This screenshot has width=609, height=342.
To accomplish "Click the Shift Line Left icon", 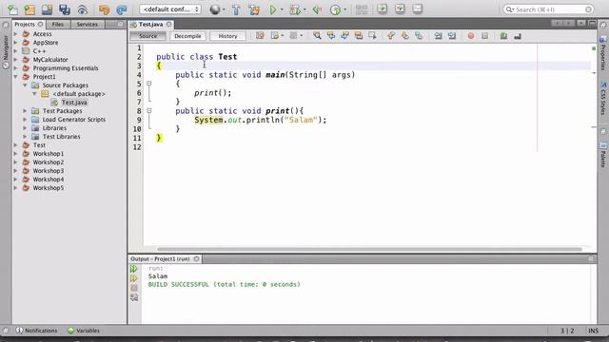I will coord(438,36).
